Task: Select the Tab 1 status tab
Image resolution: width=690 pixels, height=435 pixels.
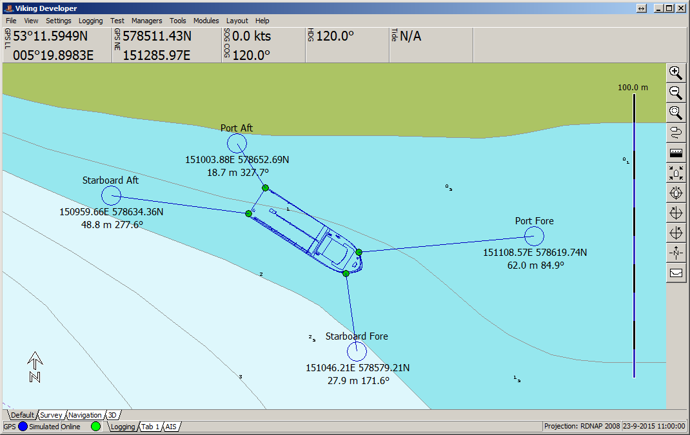Action: [150, 426]
